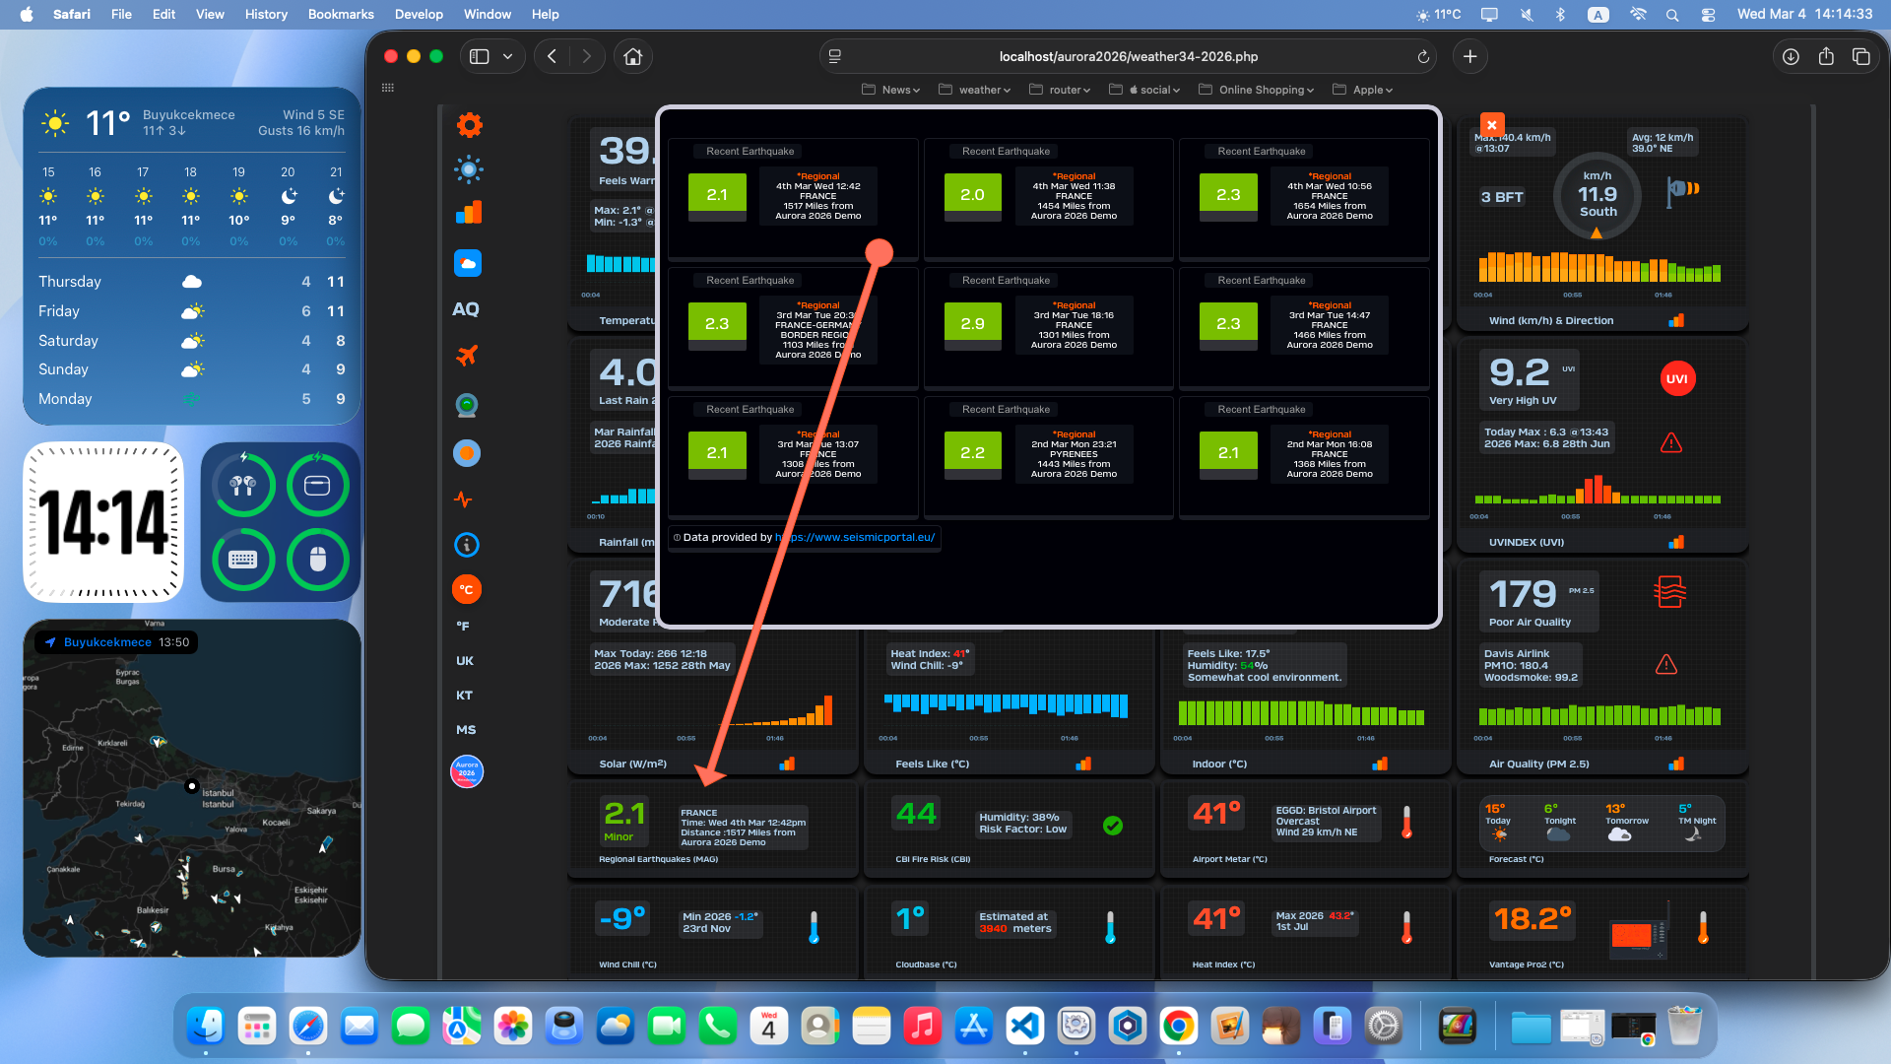Open the blue cloud forecast sidebar icon
The width and height of the screenshot is (1891, 1064).
(x=468, y=263)
